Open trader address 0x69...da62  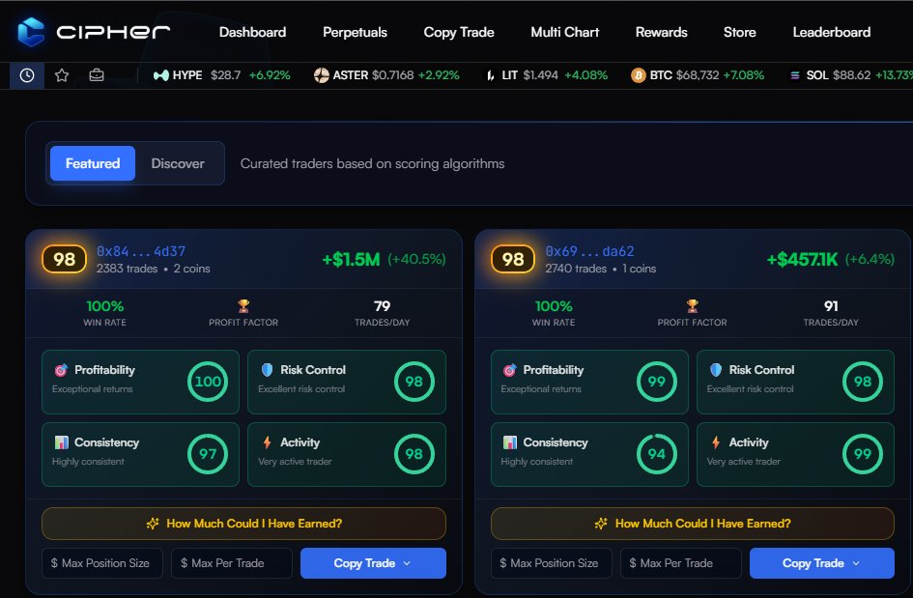pos(590,251)
